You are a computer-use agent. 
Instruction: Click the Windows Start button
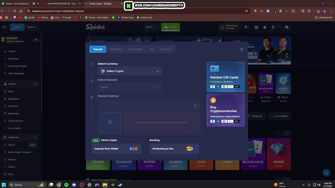point(4,185)
